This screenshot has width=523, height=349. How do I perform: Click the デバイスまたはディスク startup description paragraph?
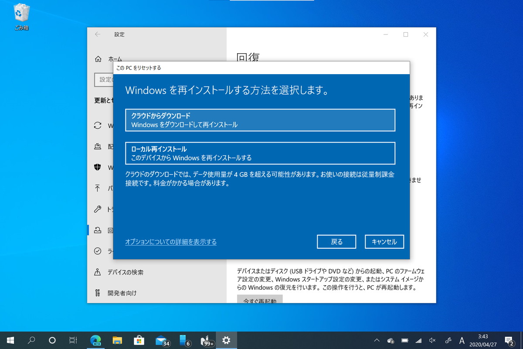click(x=330, y=279)
